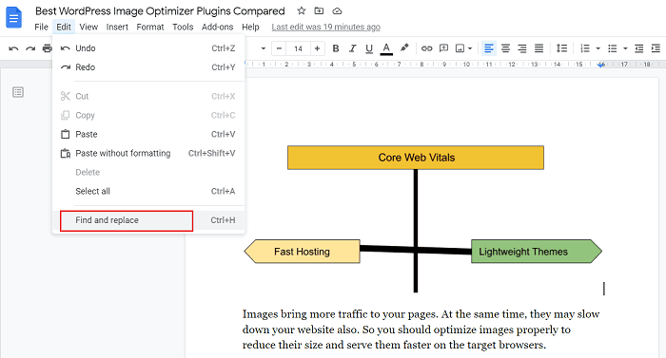
Task: Toggle underline formatting
Action: pos(369,48)
